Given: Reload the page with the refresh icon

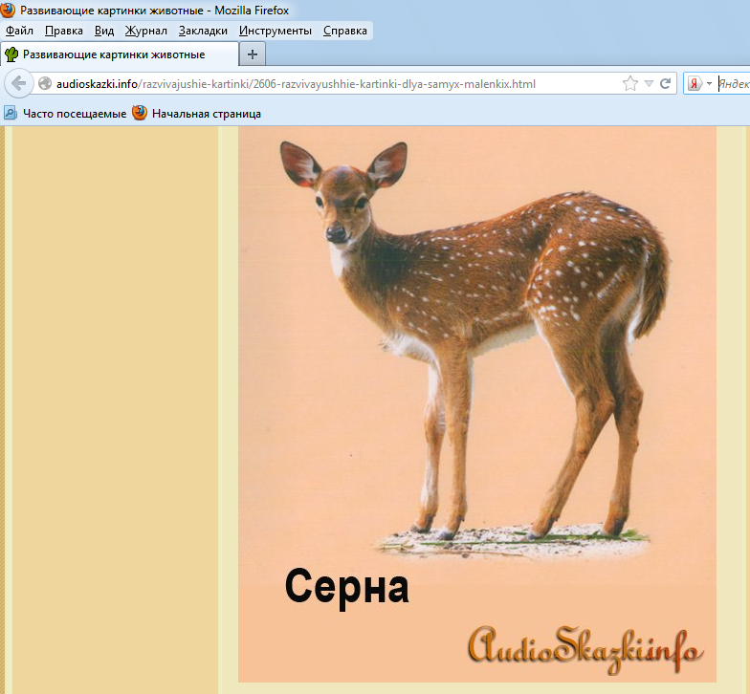Looking at the screenshot, I should pos(666,84).
